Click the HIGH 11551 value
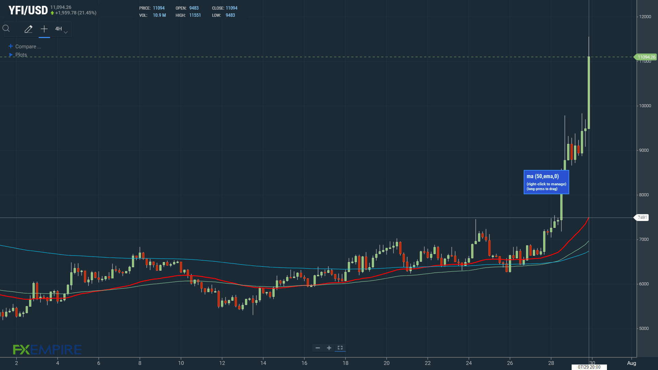This screenshot has width=658, height=370. pyautogui.click(x=195, y=15)
